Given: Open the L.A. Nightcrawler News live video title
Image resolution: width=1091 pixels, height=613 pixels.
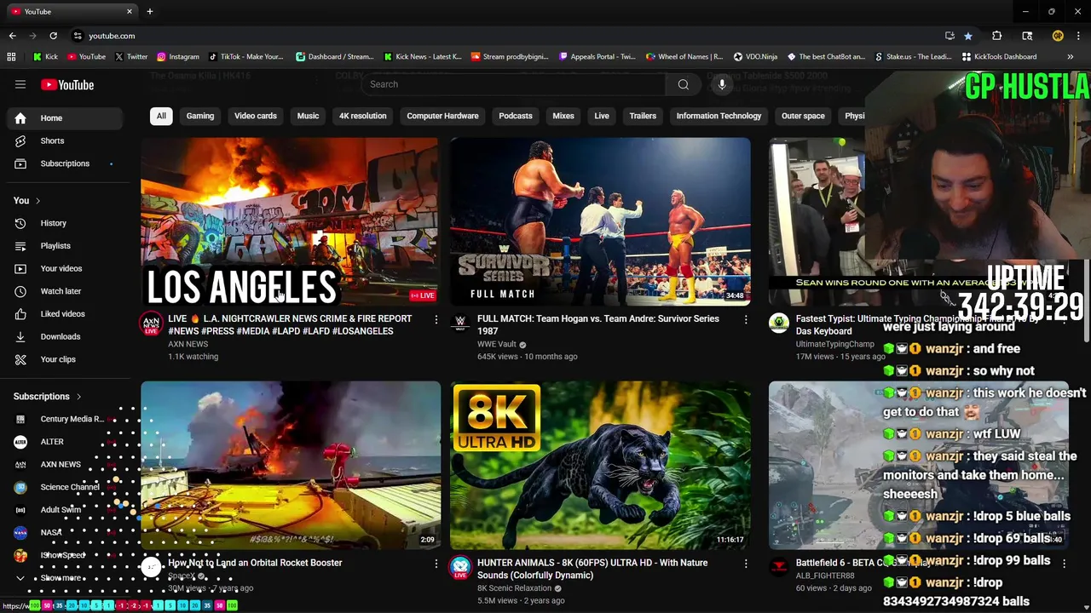Looking at the screenshot, I should click(x=290, y=324).
